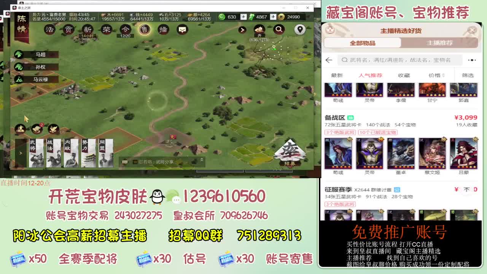The image size is (487, 274).
Task: Select the 孙权 troop entry
Action: pyautogui.click(x=37, y=67)
